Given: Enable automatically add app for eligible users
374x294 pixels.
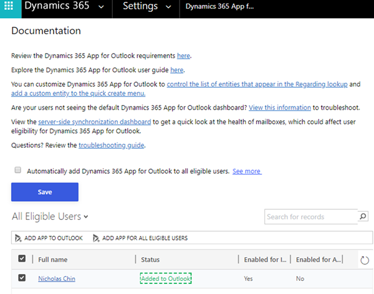Looking at the screenshot, I should click(18, 170).
